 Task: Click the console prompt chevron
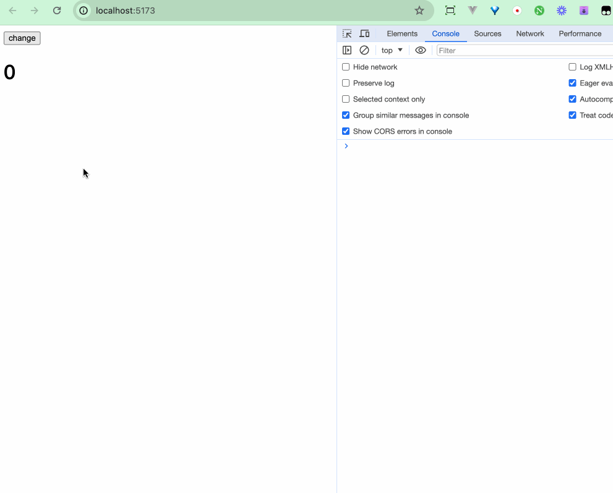tap(346, 146)
